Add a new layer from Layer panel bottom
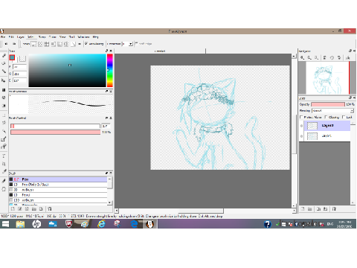Screen dimensions: 357x268 click(x=303, y=209)
